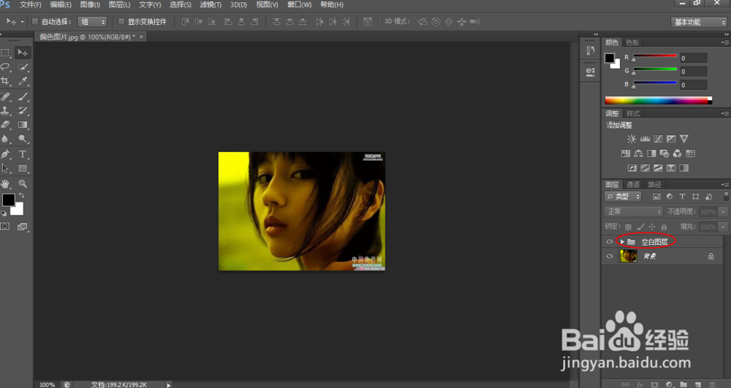Screen dimensions: 731x388
Task: Add layer style fx button
Action: click(640, 384)
